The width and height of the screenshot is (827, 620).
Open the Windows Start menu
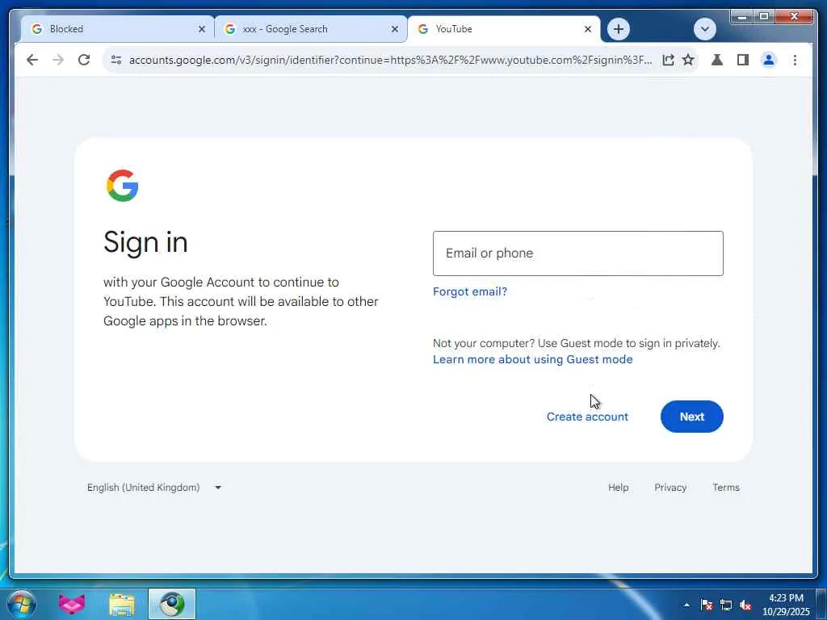(21, 604)
